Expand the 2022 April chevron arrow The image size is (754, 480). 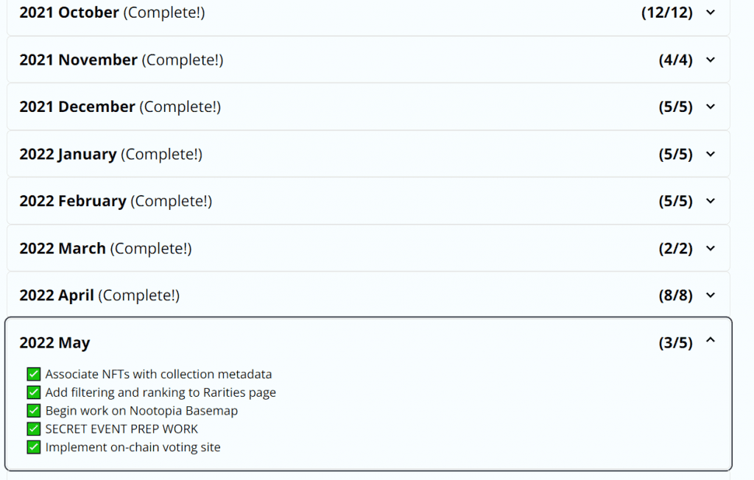pos(711,295)
